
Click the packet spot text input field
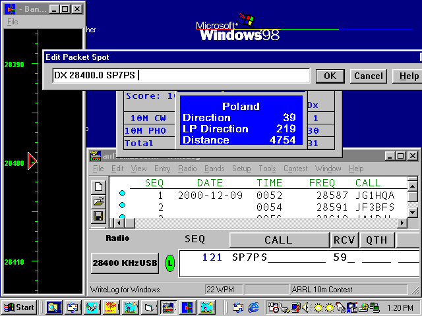(x=181, y=76)
